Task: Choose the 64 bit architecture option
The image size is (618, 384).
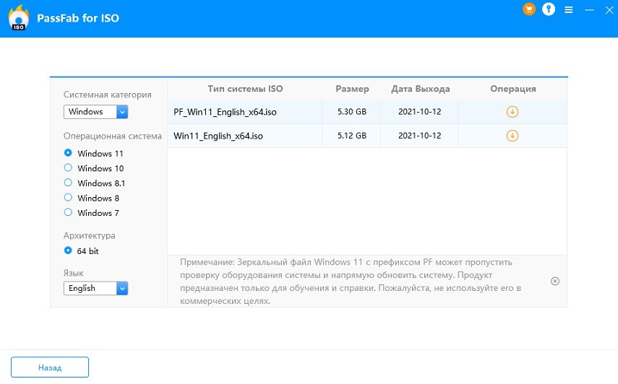Action: pos(68,250)
